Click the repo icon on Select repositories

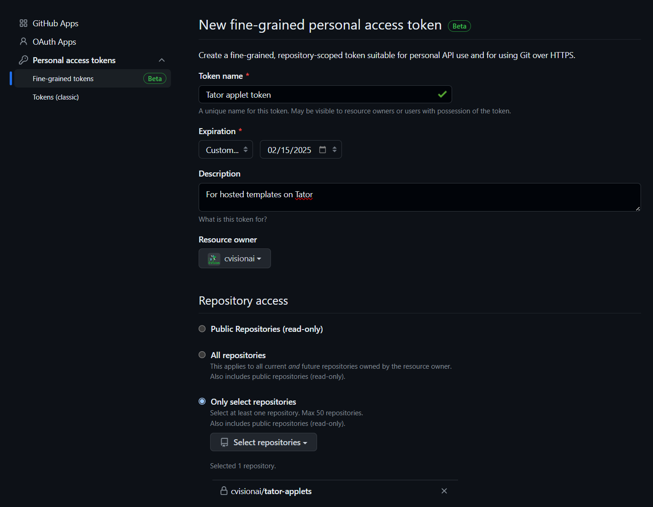[224, 442]
